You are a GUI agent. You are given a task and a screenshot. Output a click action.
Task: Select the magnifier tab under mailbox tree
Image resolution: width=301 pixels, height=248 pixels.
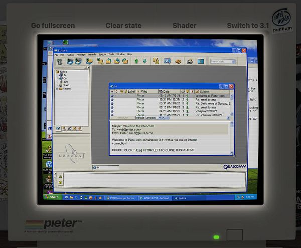(x=64, y=129)
